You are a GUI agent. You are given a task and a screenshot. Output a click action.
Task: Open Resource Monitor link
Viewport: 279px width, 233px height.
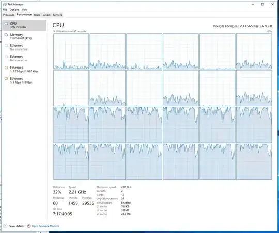[x=45, y=226]
